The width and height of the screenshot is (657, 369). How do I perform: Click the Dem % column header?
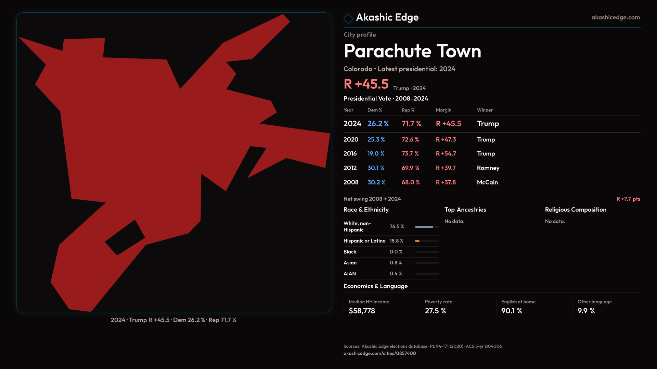pyautogui.click(x=374, y=110)
